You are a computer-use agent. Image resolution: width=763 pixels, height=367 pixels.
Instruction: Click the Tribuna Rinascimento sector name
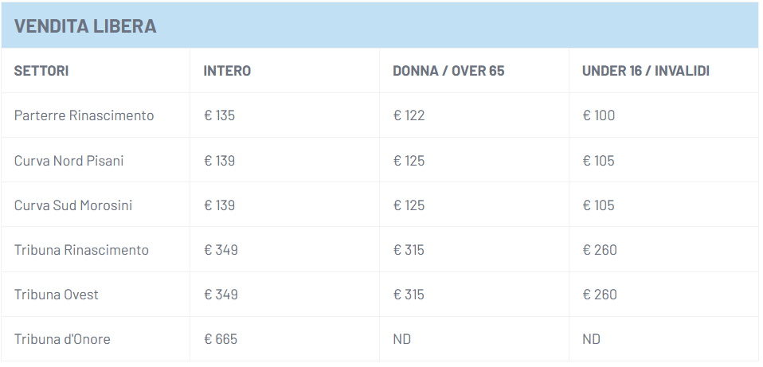81,250
